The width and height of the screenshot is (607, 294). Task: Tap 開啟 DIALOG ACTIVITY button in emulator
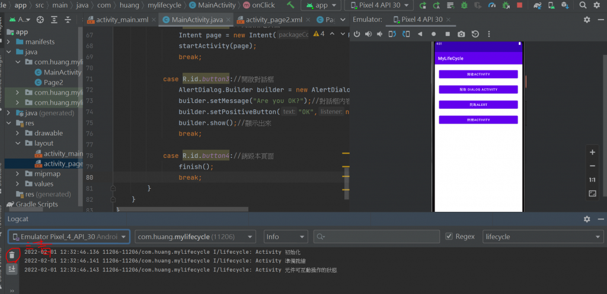pyautogui.click(x=478, y=89)
